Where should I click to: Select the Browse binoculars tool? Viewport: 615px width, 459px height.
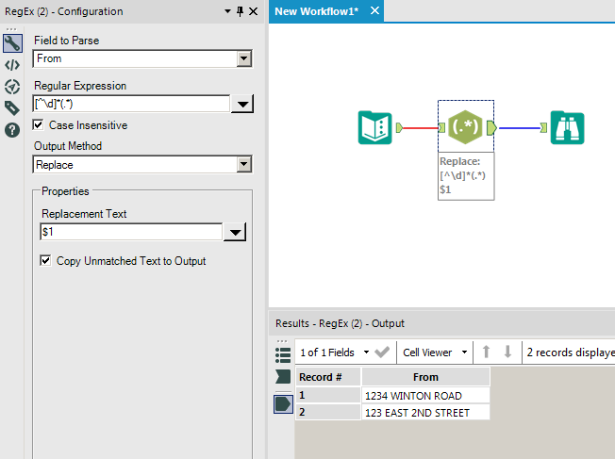pos(568,127)
